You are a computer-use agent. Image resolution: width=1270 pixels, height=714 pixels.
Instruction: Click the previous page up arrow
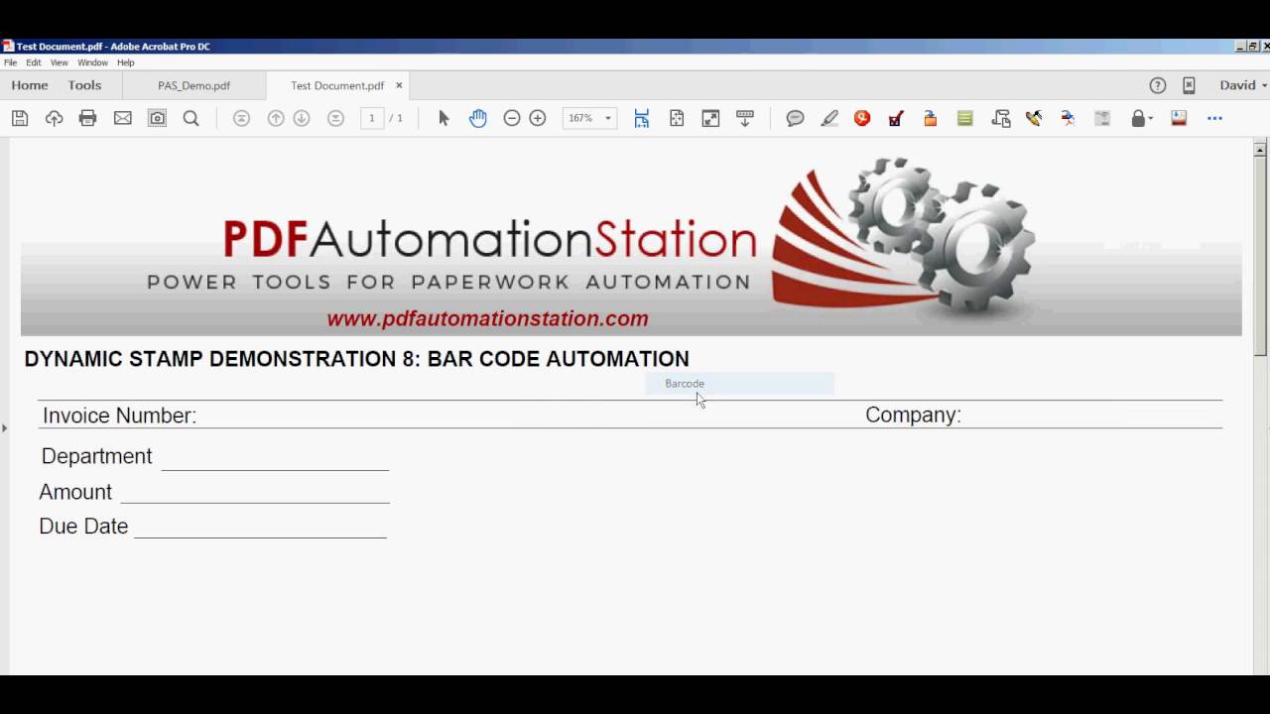coord(276,118)
